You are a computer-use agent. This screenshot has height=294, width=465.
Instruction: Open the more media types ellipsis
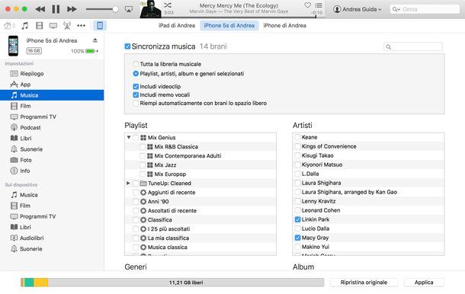81,26
